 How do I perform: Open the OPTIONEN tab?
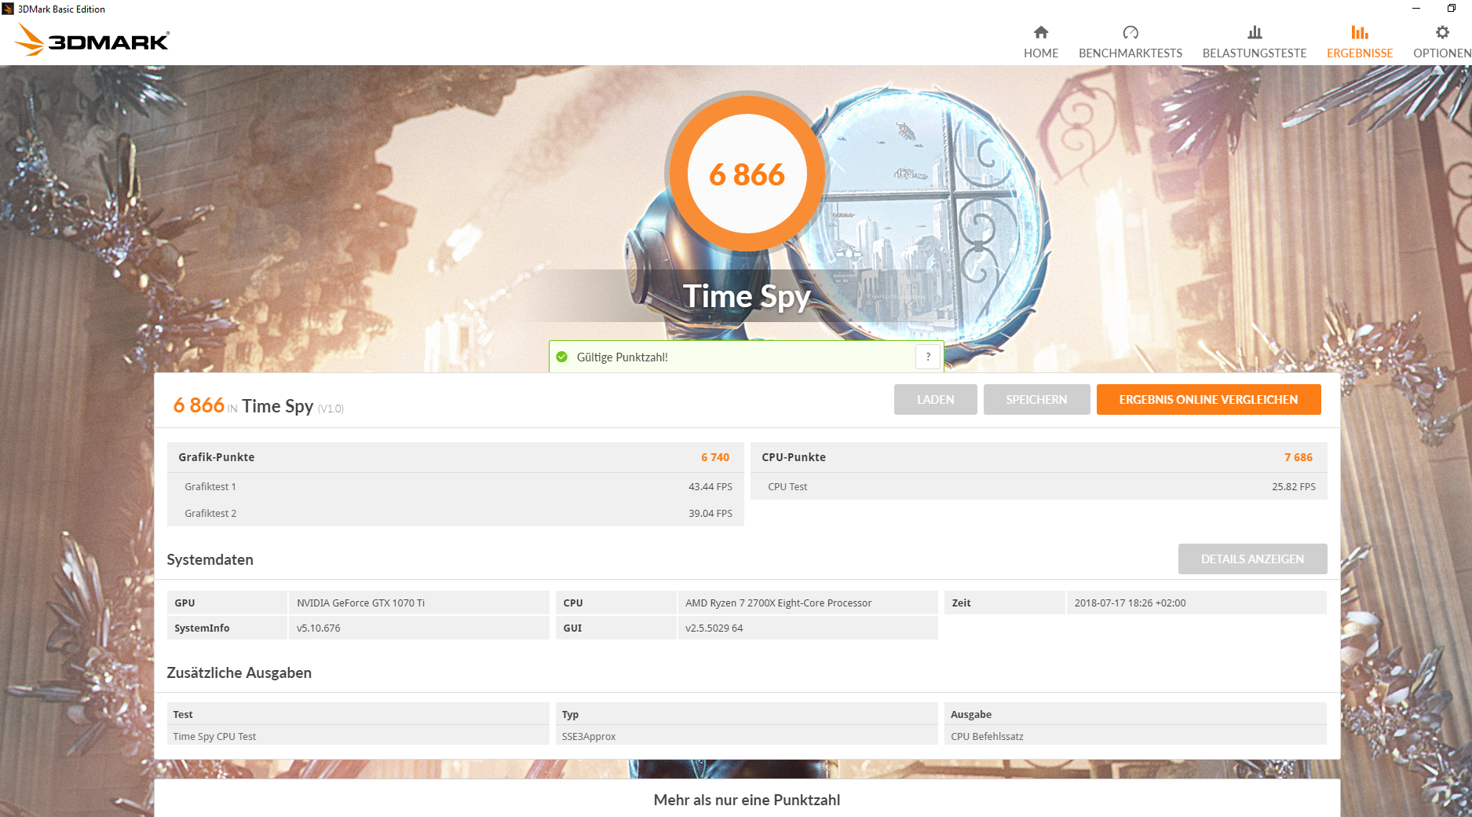tap(1442, 42)
